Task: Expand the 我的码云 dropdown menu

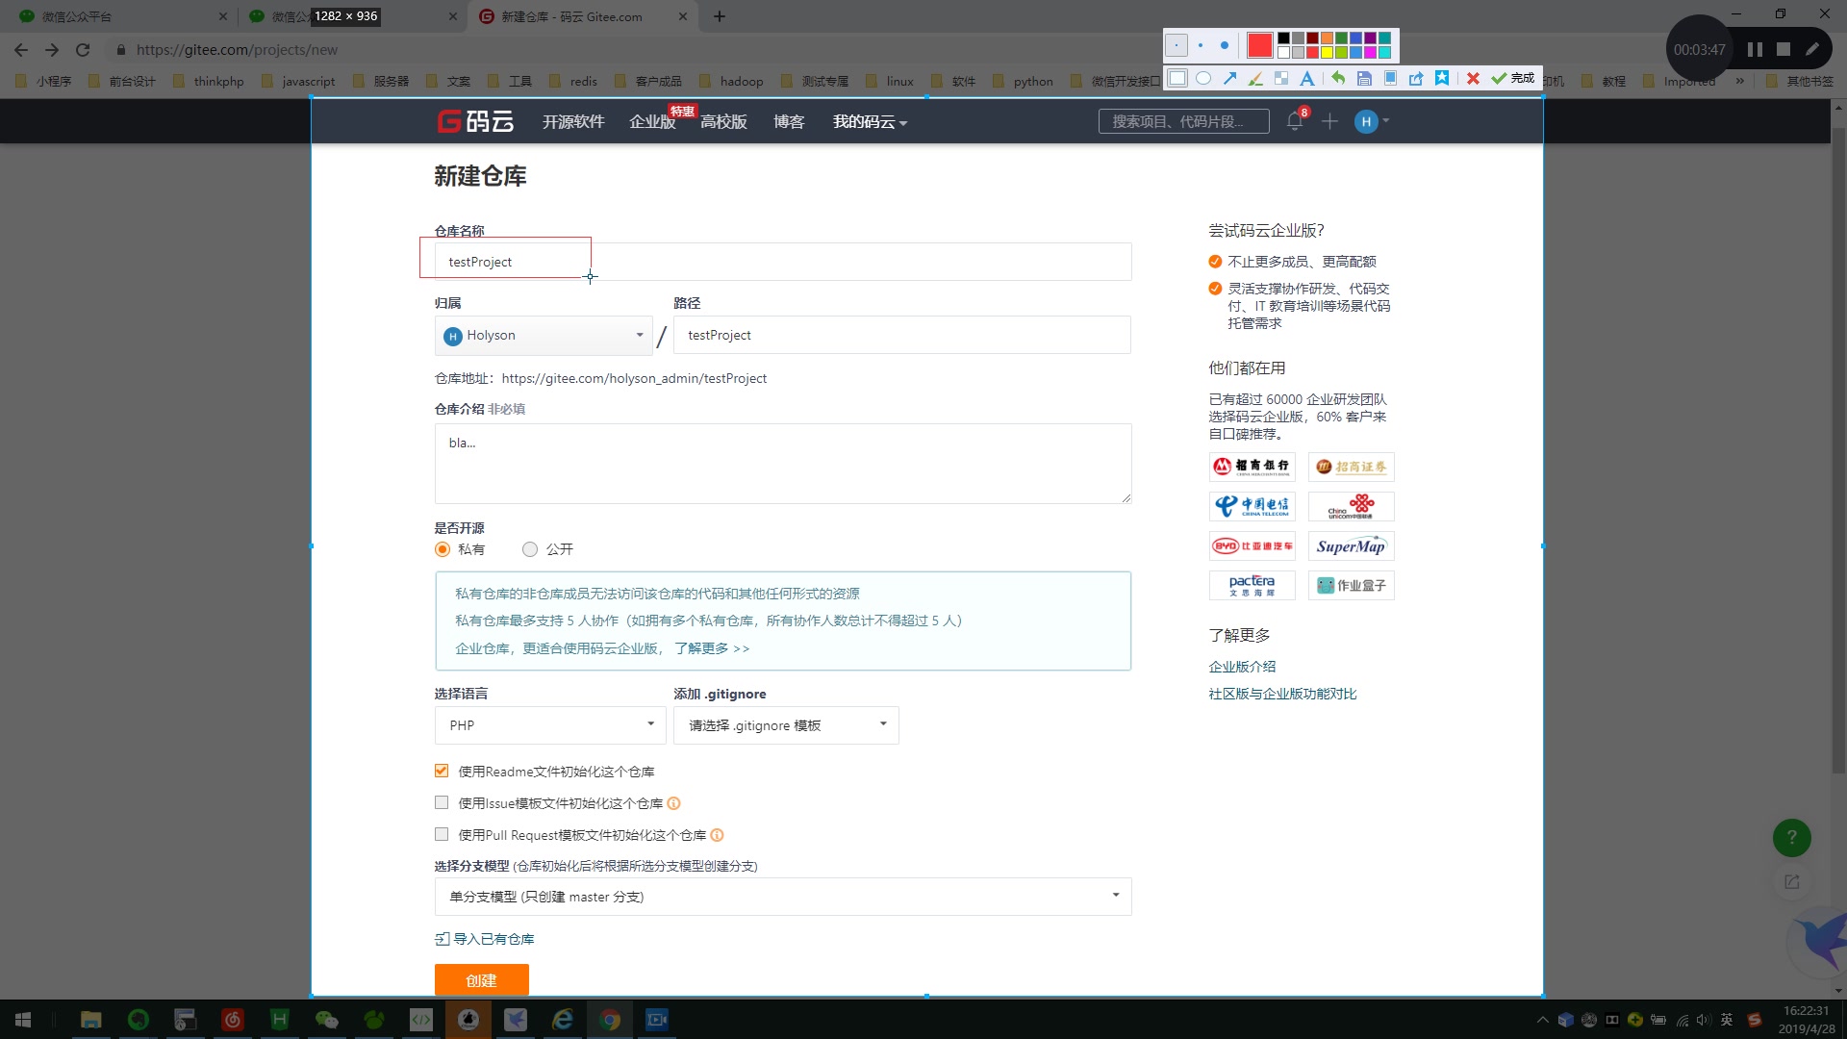Action: tap(870, 121)
